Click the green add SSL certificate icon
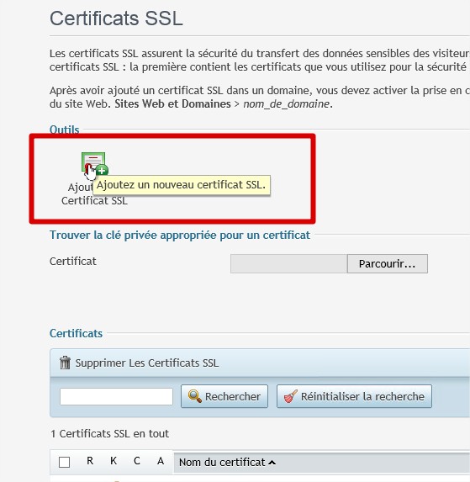Viewport: 470px width, 482px height. coord(95,163)
